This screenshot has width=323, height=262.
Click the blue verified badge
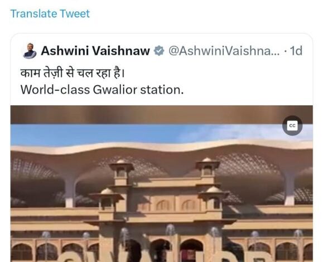(159, 51)
